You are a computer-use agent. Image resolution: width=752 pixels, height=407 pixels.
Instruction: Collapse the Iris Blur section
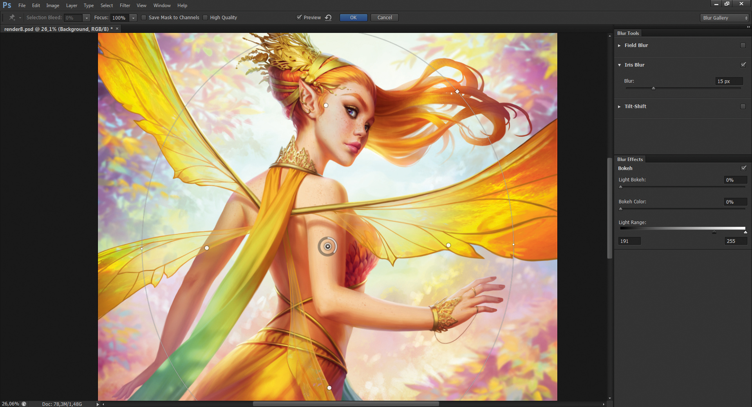click(619, 65)
